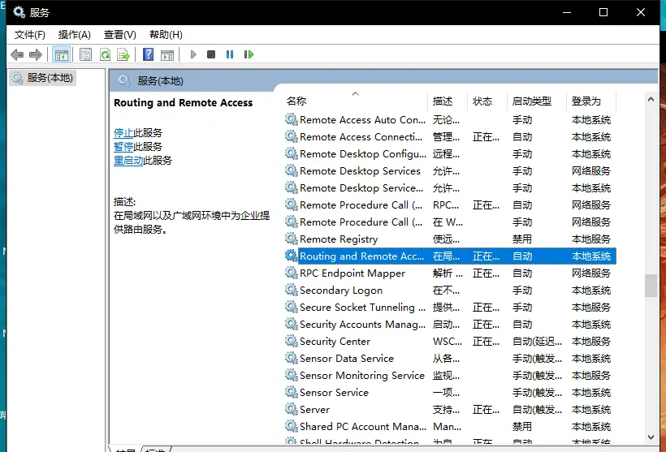Open the Help question mark icon
666x452 pixels.
149,54
